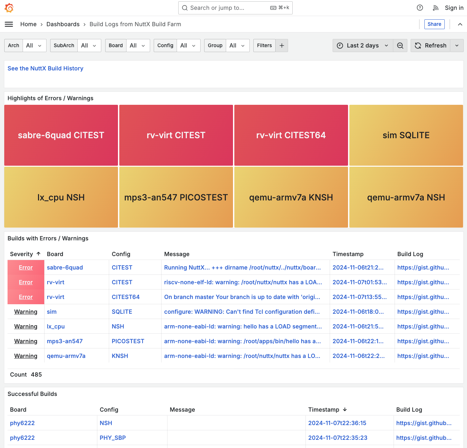Click Build Logs from NuttX Build Farm breadcrumb
Viewport: 467px width, 448px height.
coord(135,24)
